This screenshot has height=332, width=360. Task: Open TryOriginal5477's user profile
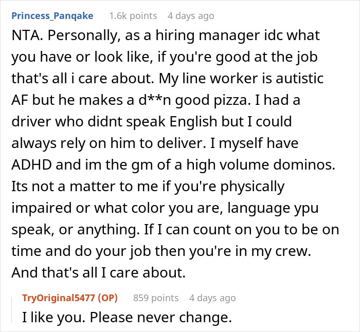pos(61,298)
